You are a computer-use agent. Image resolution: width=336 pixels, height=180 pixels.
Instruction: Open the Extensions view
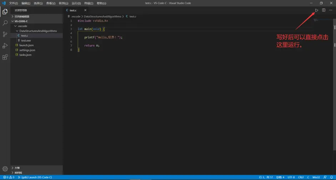pyautogui.click(x=5, y=57)
